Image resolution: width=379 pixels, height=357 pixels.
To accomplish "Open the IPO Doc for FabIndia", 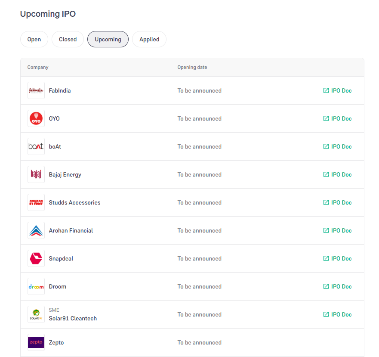I will point(337,90).
